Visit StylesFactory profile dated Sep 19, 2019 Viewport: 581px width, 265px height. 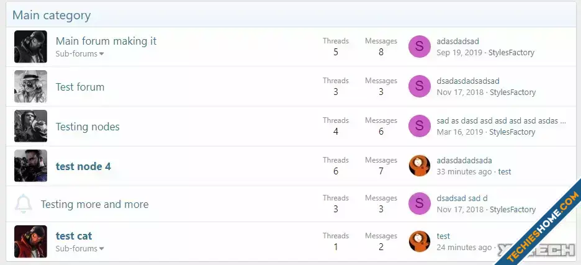click(511, 53)
